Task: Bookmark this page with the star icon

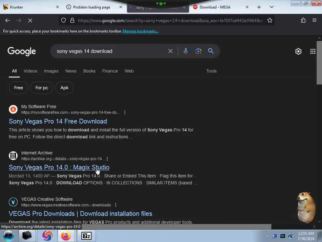Action: [x=269, y=20]
